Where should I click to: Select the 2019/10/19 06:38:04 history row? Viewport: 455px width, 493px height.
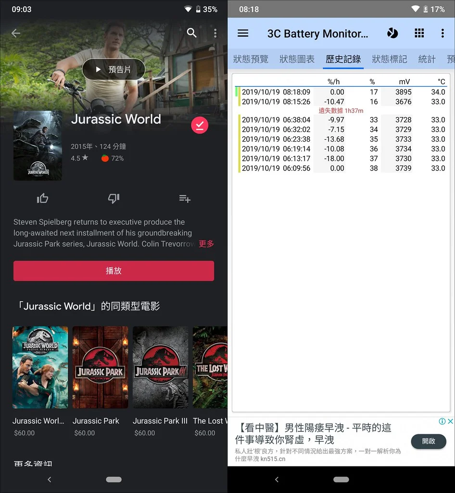click(x=341, y=120)
